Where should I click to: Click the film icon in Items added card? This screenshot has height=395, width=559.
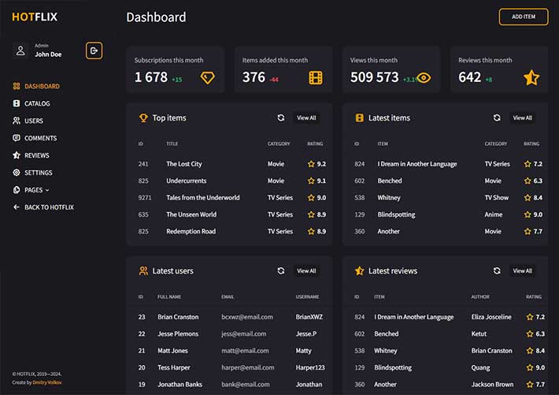point(316,77)
